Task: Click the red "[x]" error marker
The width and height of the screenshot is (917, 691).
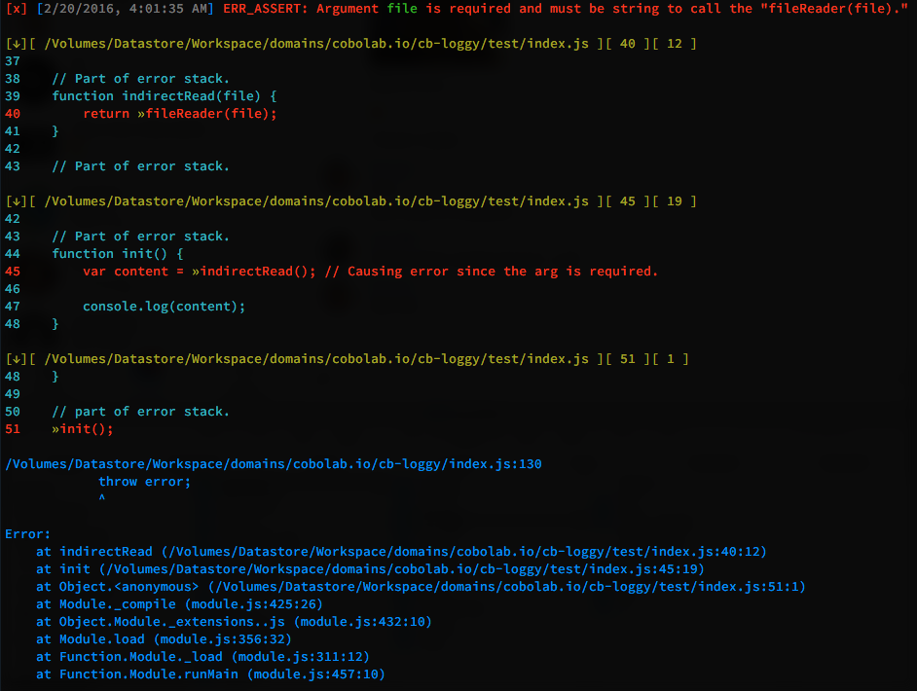Action: pos(17,9)
